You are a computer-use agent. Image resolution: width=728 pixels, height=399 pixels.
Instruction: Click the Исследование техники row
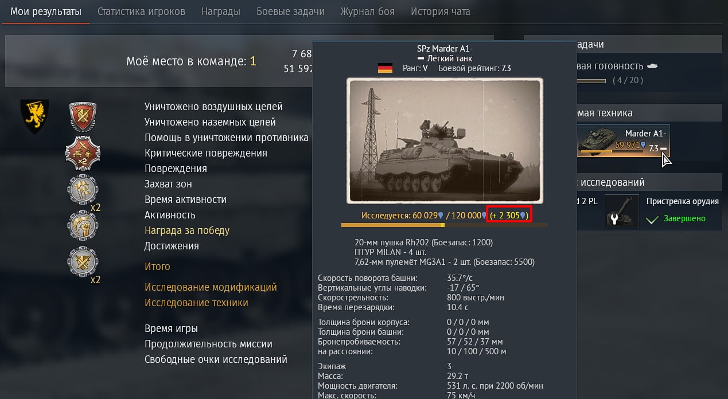click(x=196, y=303)
